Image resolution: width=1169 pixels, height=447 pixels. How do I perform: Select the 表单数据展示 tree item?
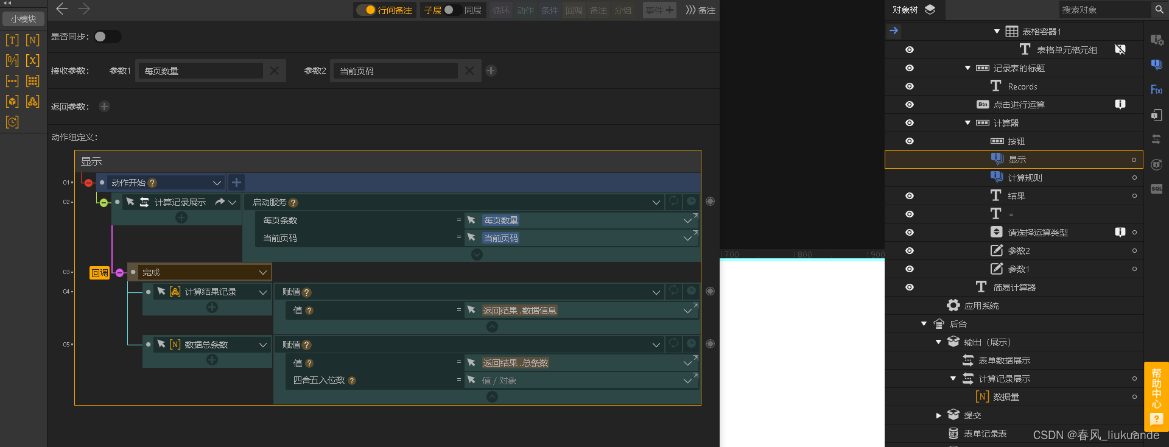(1005, 361)
